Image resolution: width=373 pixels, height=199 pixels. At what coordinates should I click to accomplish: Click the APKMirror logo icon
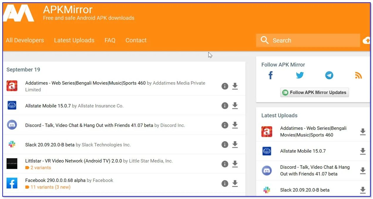(x=18, y=13)
